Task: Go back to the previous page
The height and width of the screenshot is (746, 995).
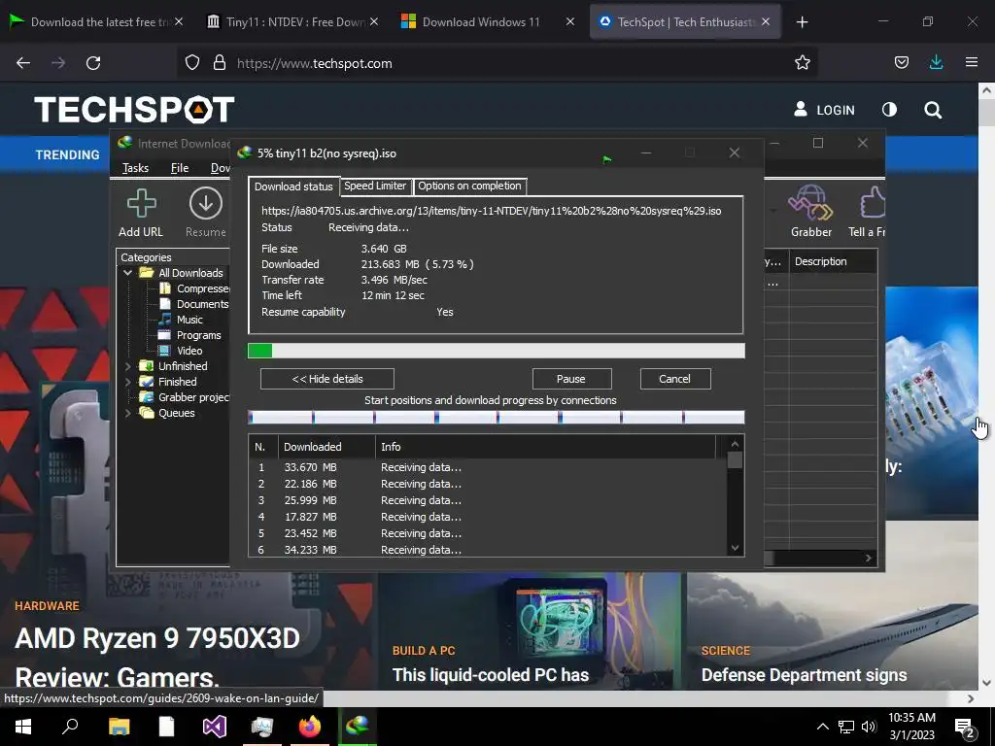Action: click(x=23, y=63)
